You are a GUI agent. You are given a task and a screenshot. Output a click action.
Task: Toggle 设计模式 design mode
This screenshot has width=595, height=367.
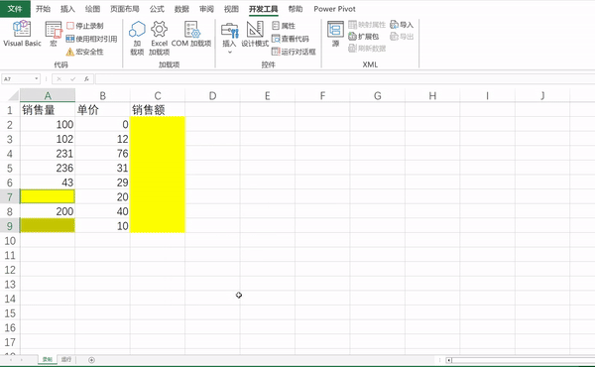(255, 34)
